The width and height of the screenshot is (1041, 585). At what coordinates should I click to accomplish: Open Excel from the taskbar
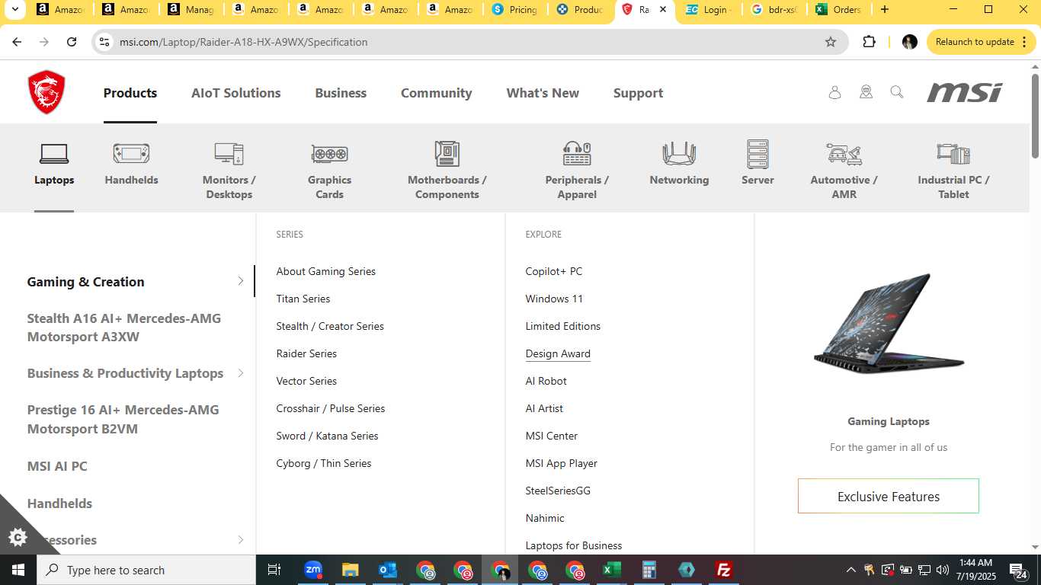[611, 570]
